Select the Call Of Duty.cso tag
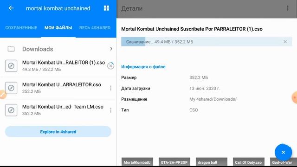This screenshot has height=167, width=297. pos(249,162)
